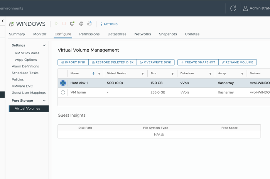Image resolution: width=270 pixels, height=179 pixels.
Task: Click the Import Disk button
Action: pos(73,62)
